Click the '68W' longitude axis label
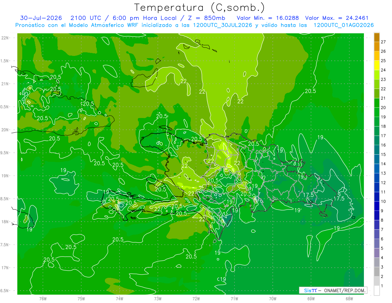 click(x=349, y=298)
